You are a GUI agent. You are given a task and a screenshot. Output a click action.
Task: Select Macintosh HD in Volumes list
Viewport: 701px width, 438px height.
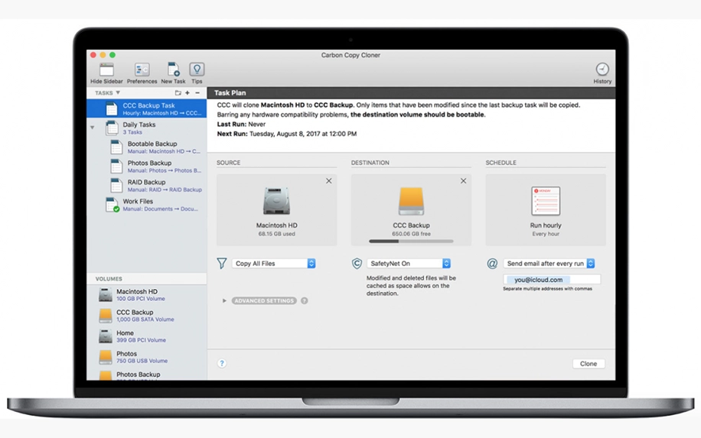click(147, 295)
